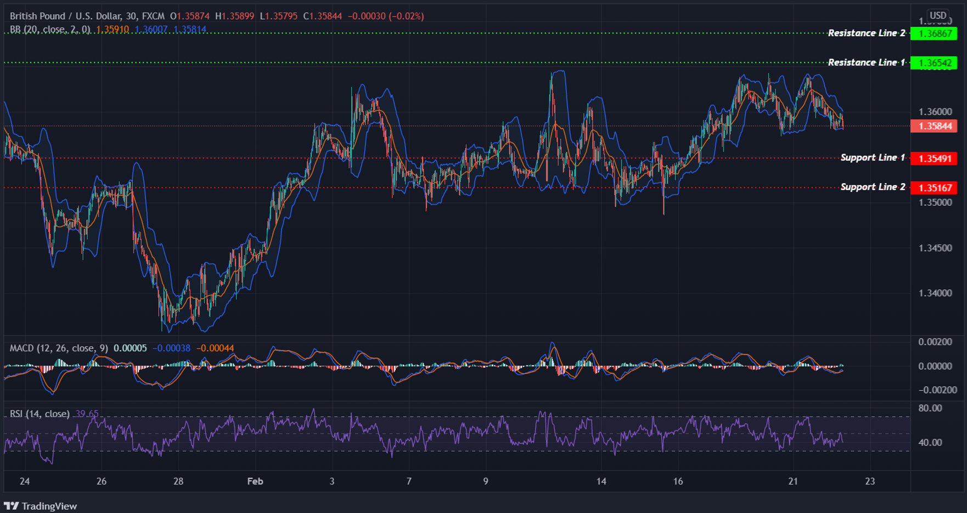
Task: Open the USD currency selector
Action: coord(938,15)
